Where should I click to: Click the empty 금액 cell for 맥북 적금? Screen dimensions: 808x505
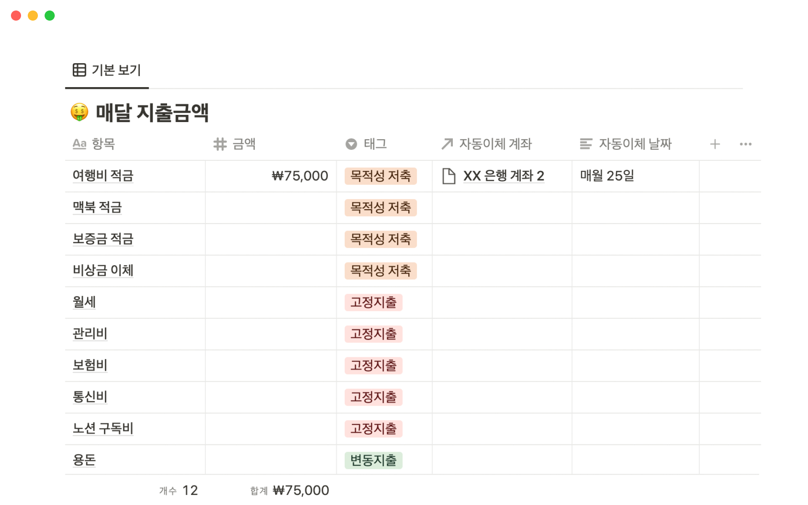click(271, 207)
